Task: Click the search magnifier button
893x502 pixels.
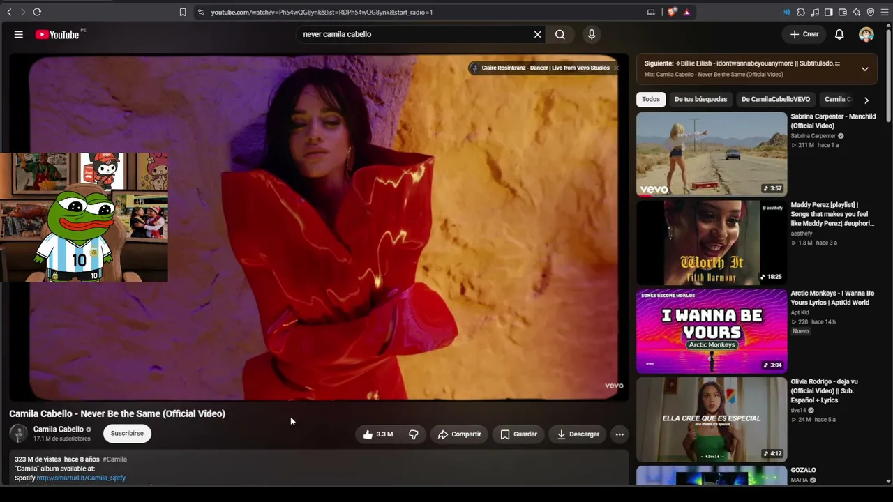Action: [x=560, y=34]
